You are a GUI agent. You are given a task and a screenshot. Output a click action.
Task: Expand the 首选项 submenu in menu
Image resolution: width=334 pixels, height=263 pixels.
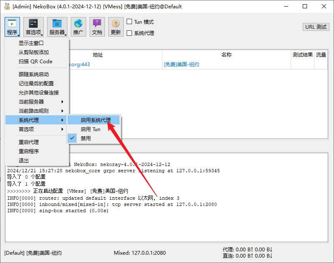37,129
